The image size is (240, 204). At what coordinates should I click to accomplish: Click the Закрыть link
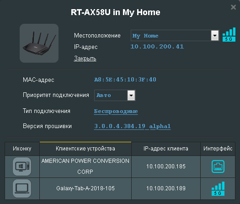click(x=85, y=59)
